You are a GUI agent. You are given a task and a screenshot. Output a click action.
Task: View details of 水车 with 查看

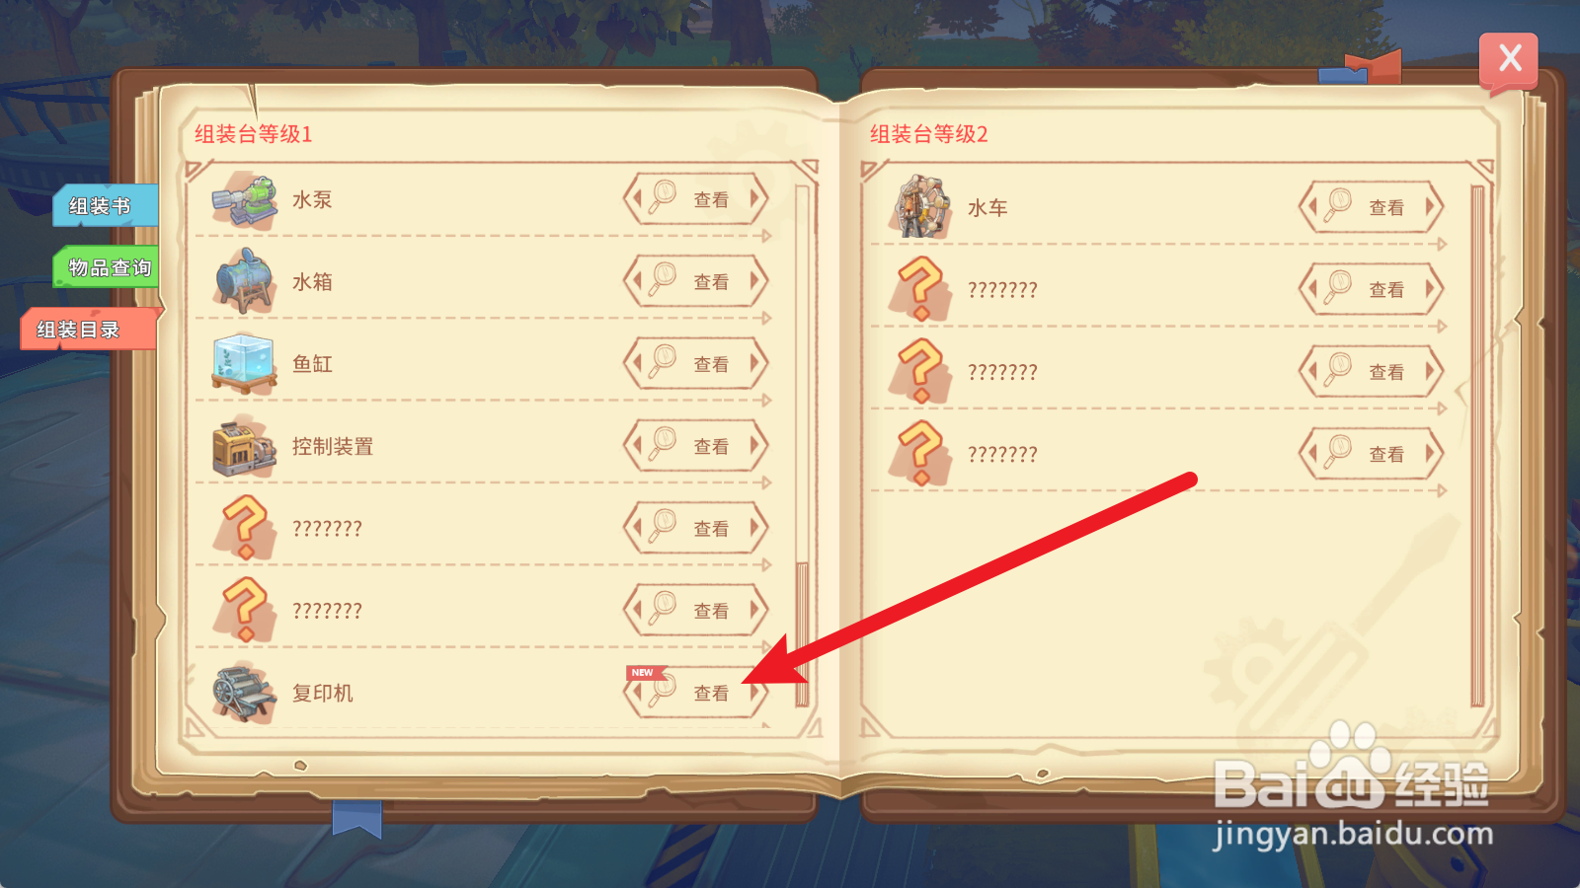1371,207
